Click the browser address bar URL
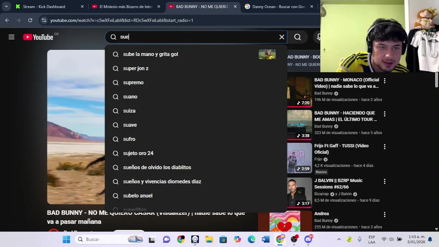Image resolution: width=439 pixels, height=247 pixels. [x=122, y=20]
